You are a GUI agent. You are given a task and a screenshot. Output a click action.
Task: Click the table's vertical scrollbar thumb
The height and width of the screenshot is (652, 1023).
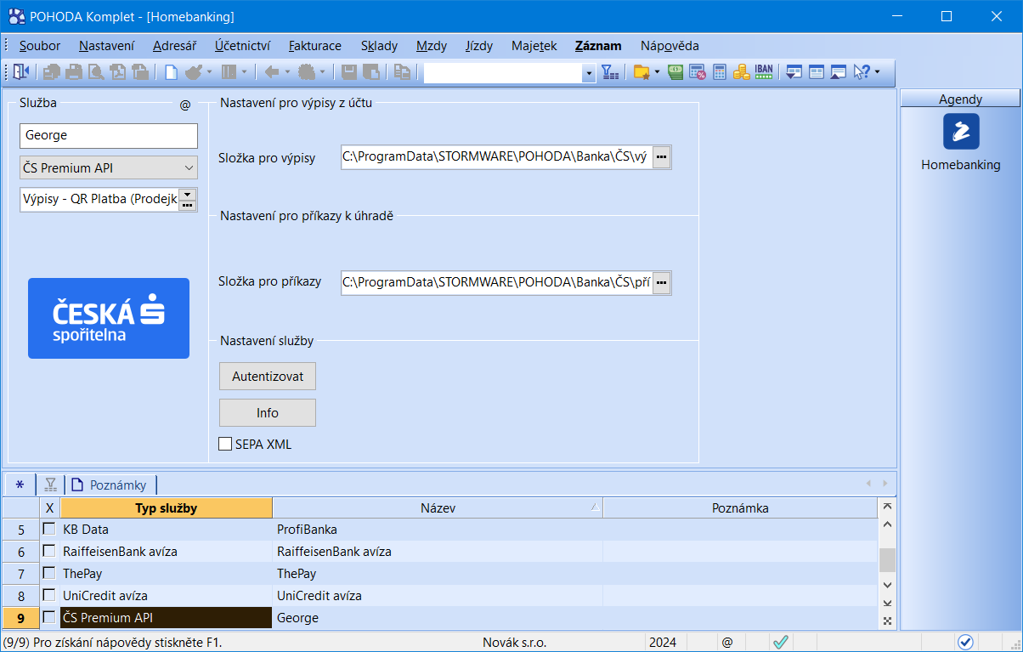[887, 559]
